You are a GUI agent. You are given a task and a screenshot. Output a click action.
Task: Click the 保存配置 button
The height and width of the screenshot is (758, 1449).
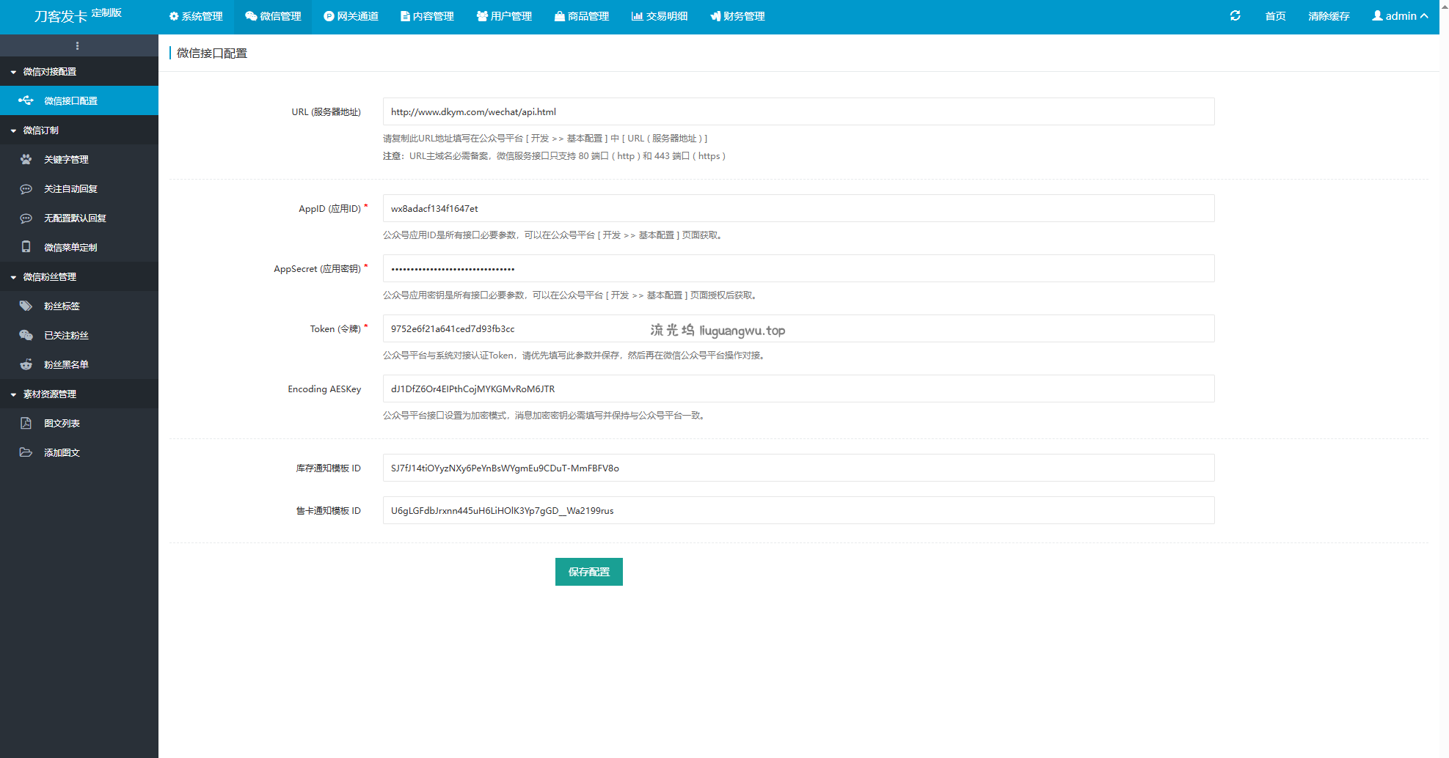588,572
